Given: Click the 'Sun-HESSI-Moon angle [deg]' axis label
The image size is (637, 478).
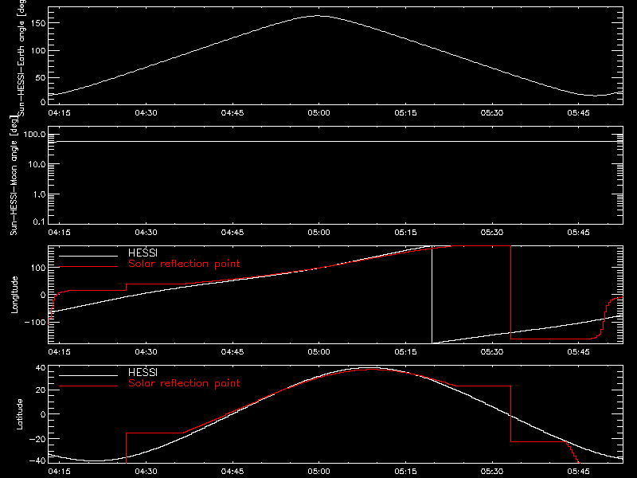Looking at the screenshot, I should coord(14,175).
